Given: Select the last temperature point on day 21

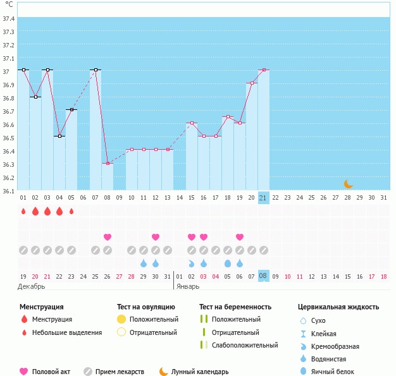Looking at the screenshot, I should point(264,70).
